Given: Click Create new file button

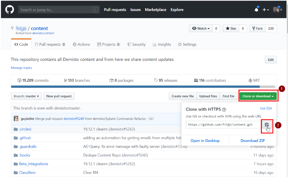Looking at the screenshot, I should [183, 96].
